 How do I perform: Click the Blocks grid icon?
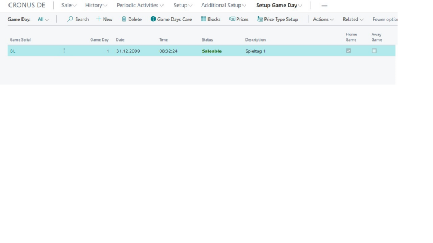coord(204,19)
